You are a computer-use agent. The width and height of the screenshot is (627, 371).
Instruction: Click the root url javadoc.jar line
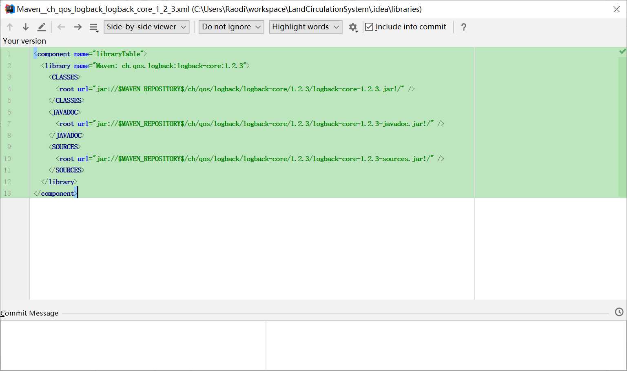[250, 124]
